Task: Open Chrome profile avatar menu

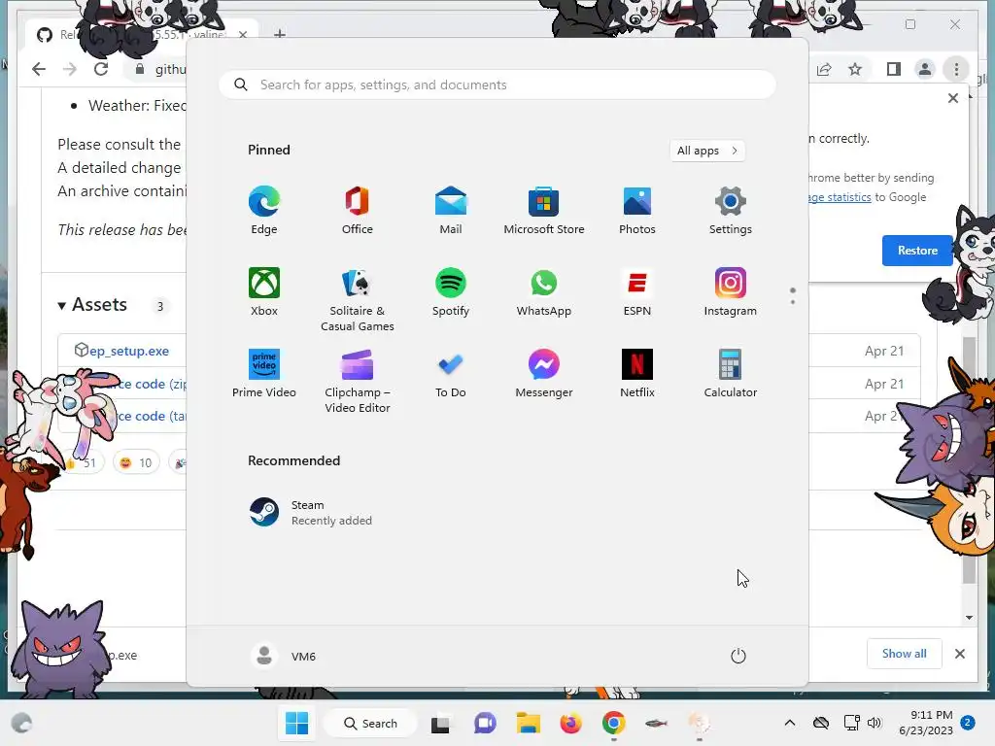Action: point(925,69)
